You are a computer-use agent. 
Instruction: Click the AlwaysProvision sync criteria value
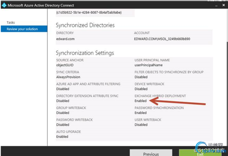tap(68, 77)
